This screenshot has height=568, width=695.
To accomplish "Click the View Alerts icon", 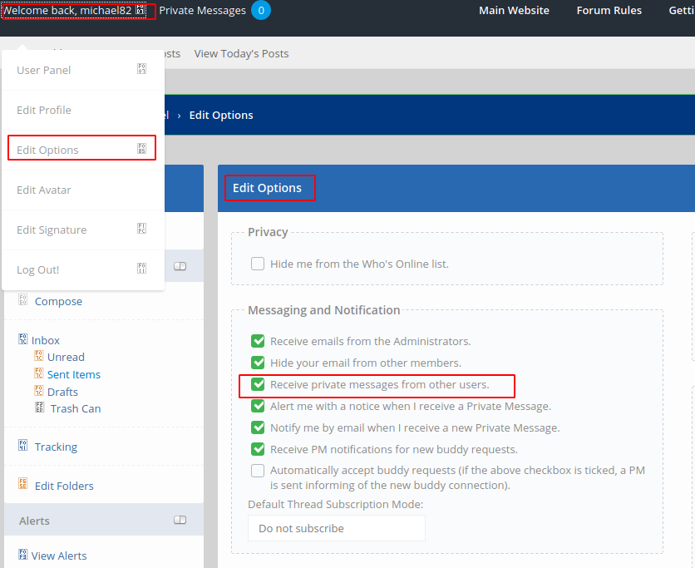I will click(x=23, y=555).
